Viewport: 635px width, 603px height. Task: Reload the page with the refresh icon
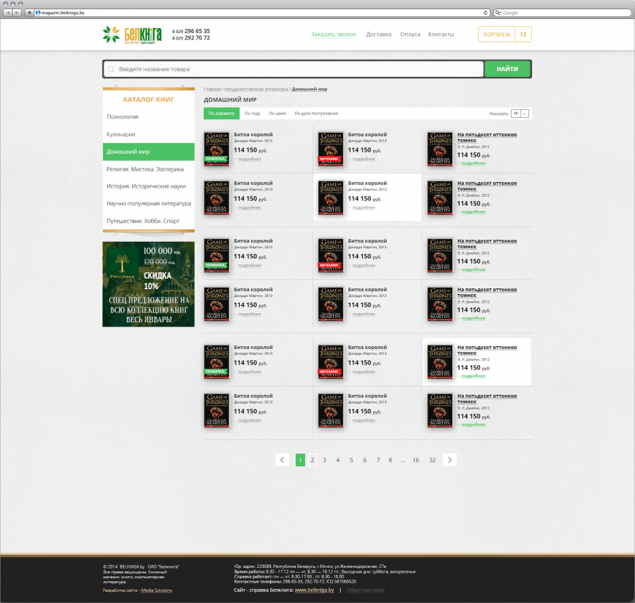485,13
